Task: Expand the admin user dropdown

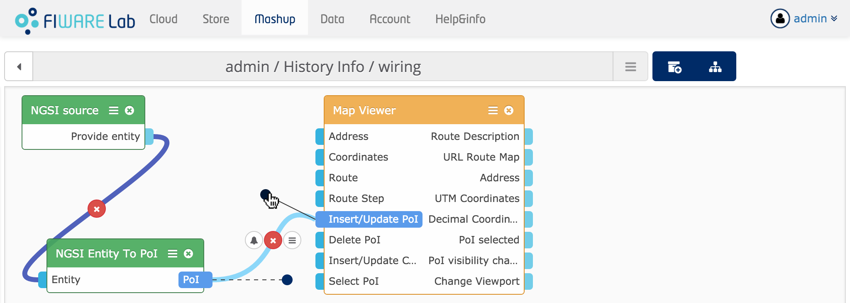Action: click(x=816, y=19)
